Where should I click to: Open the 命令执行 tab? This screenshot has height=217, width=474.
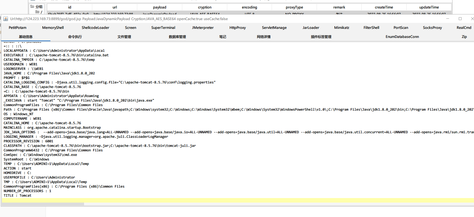tap(75, 37)
